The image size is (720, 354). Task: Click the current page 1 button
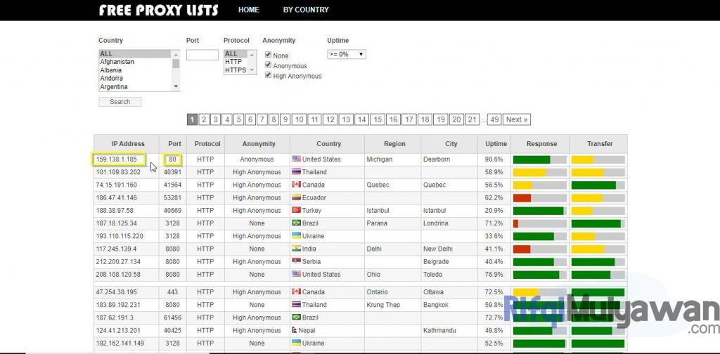193,119
